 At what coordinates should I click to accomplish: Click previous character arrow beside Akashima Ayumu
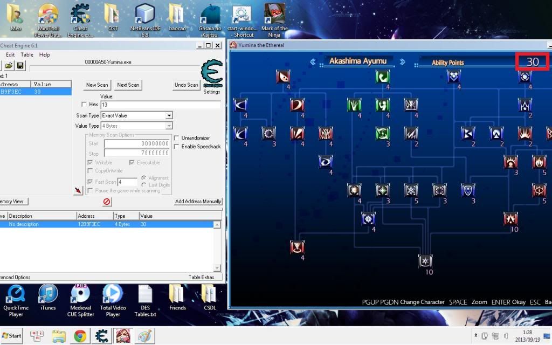[313, 62]
